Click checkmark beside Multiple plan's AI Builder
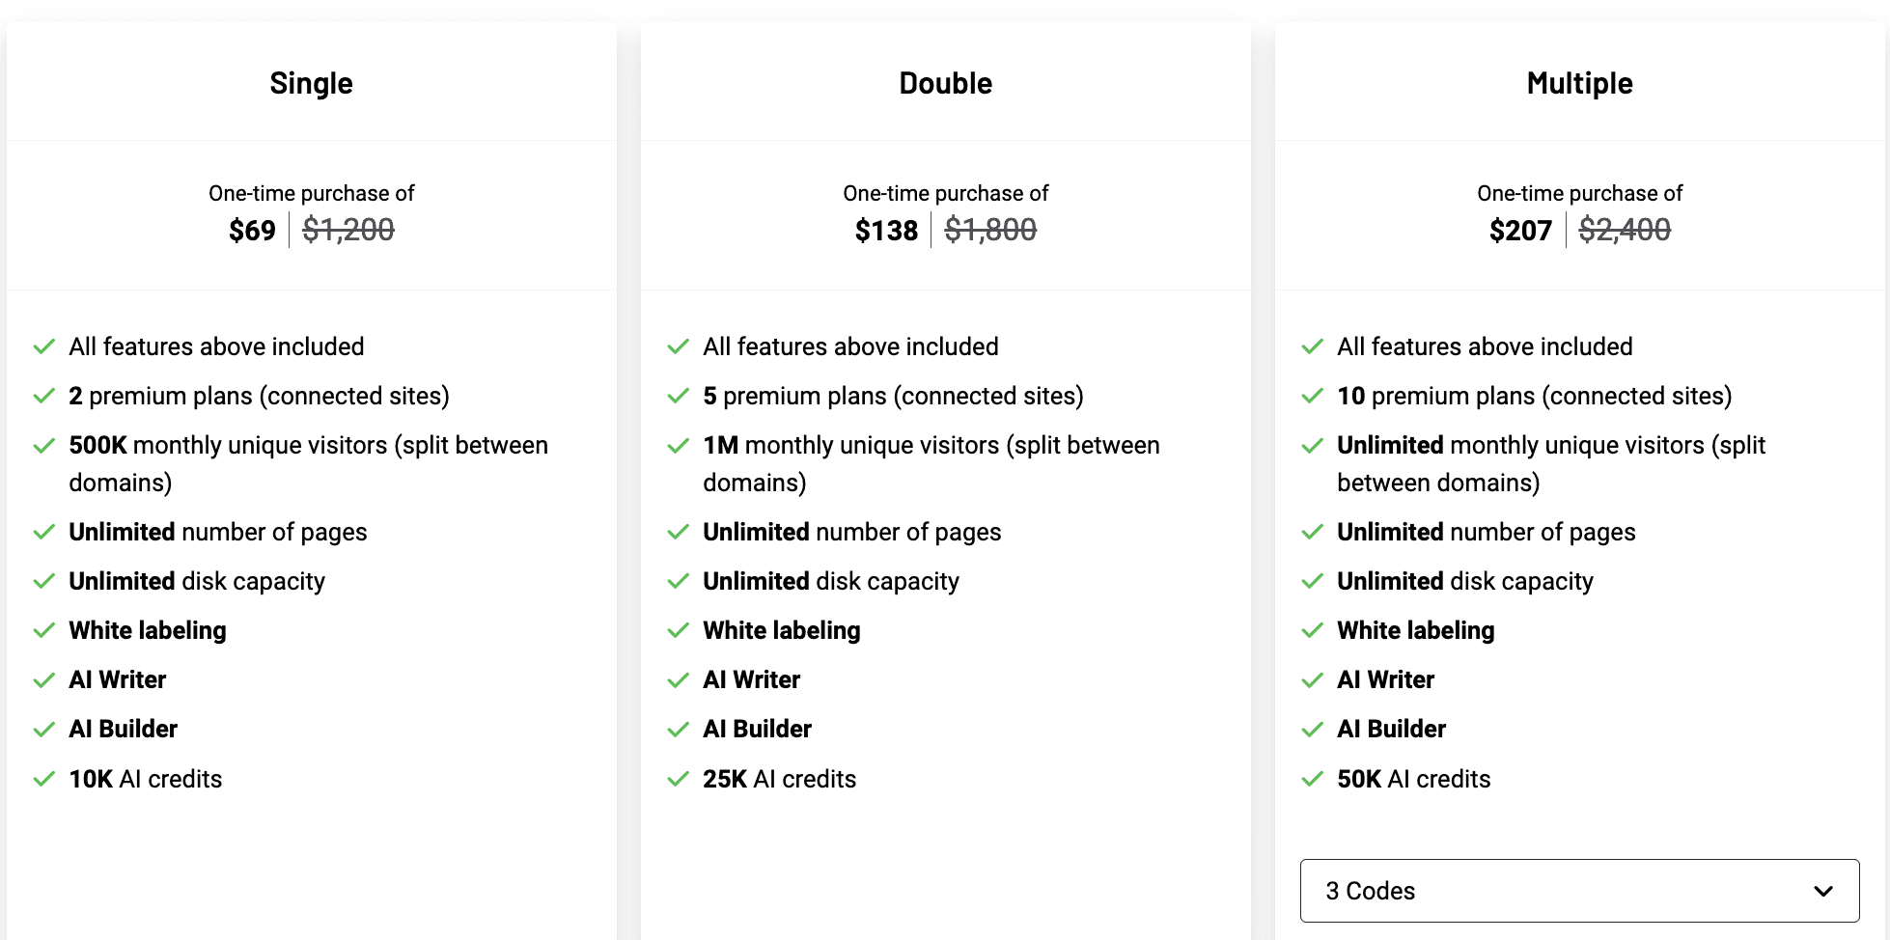The width and height of the screenshot is (1890, 940). point(1313,730)
